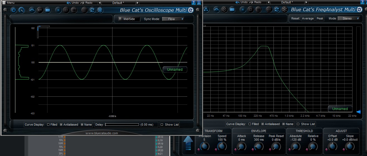Click the dotted grid icon in FreqAnalyst
This screenshot has width=367, height=156.
(269, 9)
